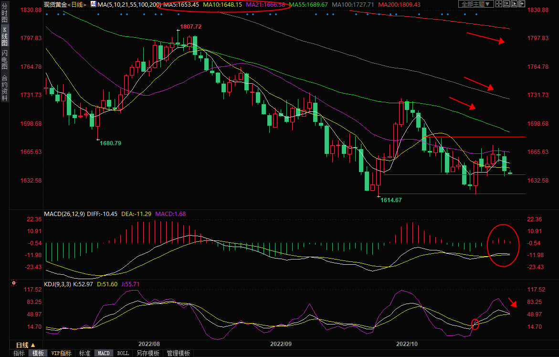The width and height of the screenshot is (559, 357).
Task: Click the MA indicator chart icon
Action: click(x=93, y=4)
